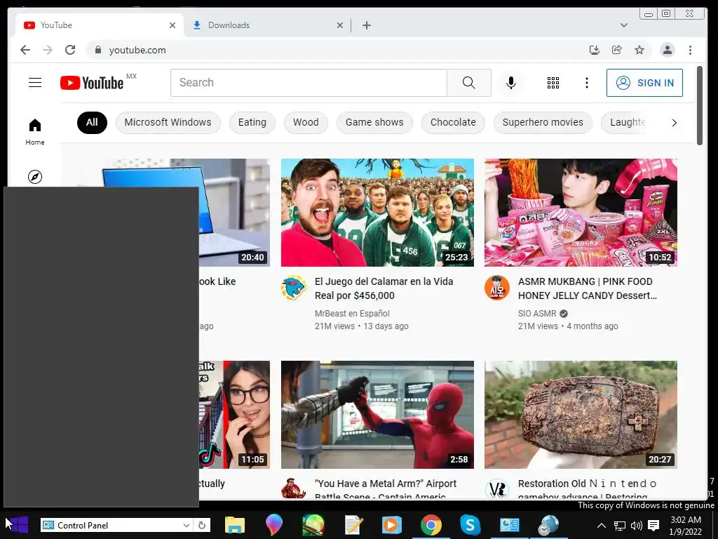This screenshot has height=539, width=718.
Task: Play the MrBeast squid game thumbnail
Action: coord(377,212)
